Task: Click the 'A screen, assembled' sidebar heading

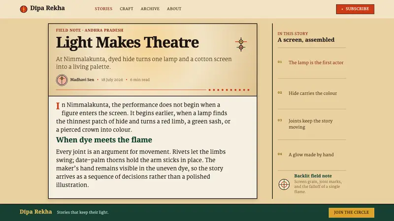Action: tap(306, 40)
